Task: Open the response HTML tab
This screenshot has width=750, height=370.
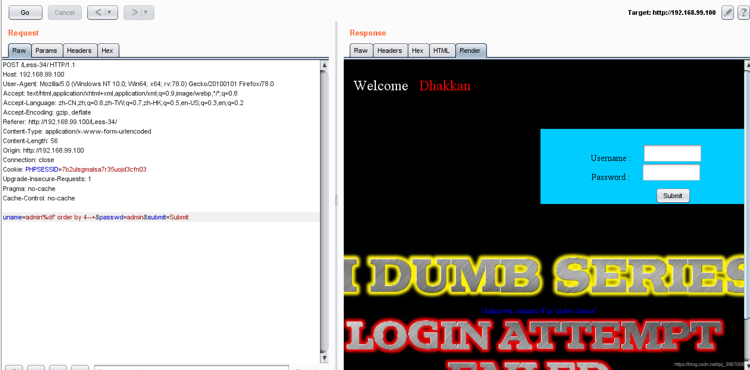Action: pyautogui.click(x=441, y=50)
